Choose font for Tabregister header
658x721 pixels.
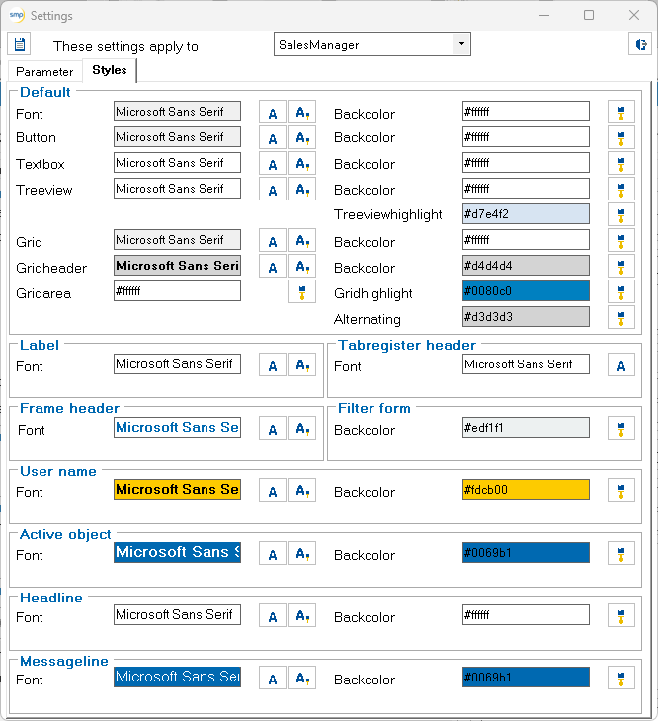[621, 365]
